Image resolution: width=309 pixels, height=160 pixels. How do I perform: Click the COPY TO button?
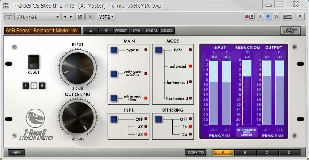click(x=196, y=153)
